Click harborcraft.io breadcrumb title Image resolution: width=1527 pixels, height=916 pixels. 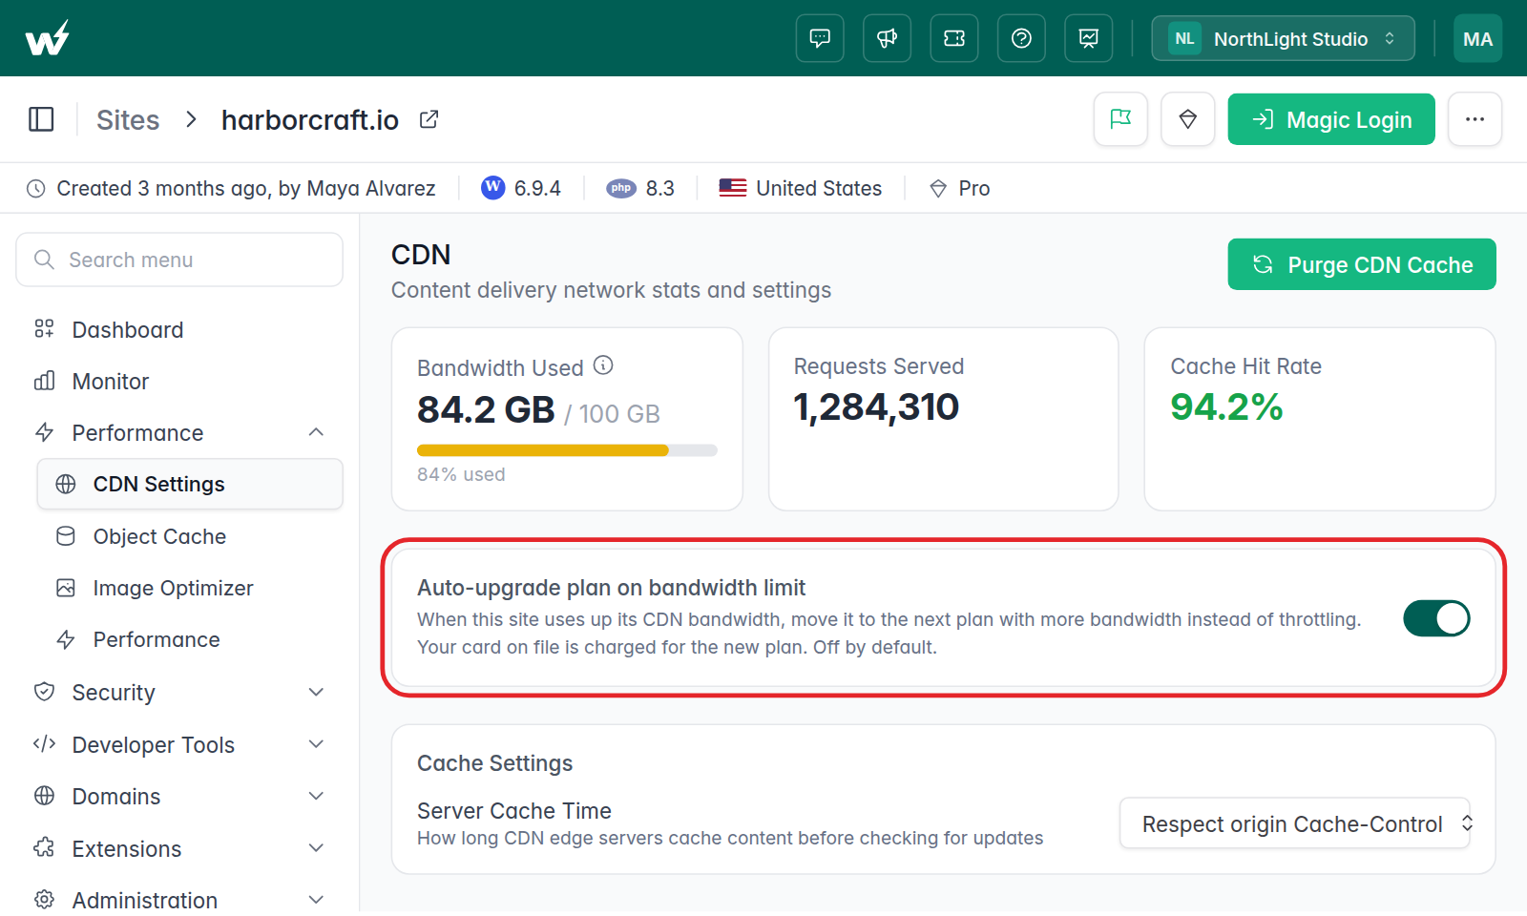tap(310, 119)
